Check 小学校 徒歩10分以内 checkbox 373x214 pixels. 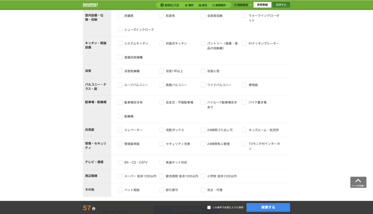(x=203, y=176)
